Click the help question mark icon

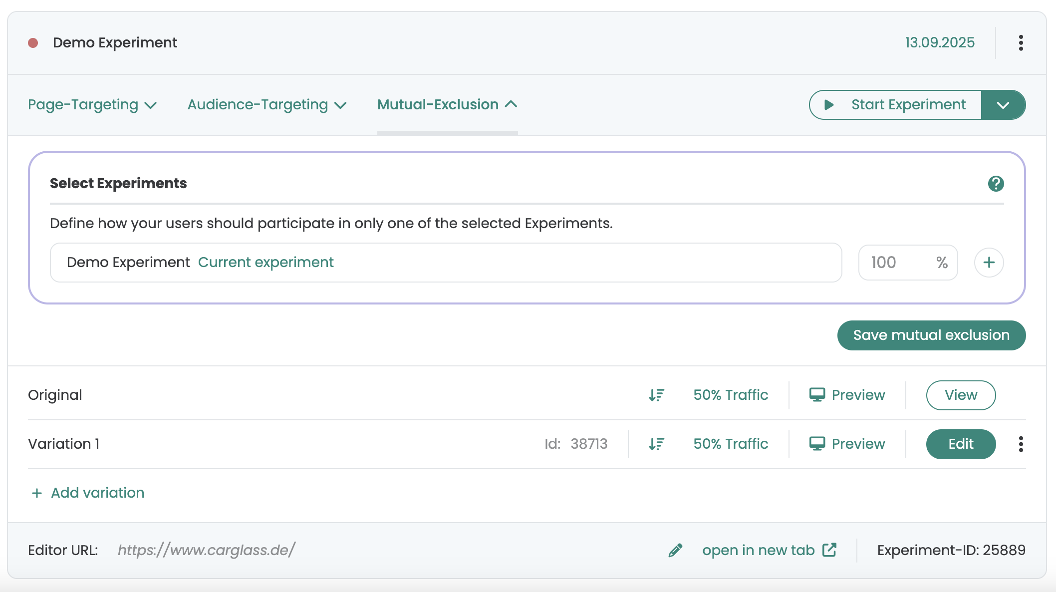pyautogui.click(x=996, y=184)
